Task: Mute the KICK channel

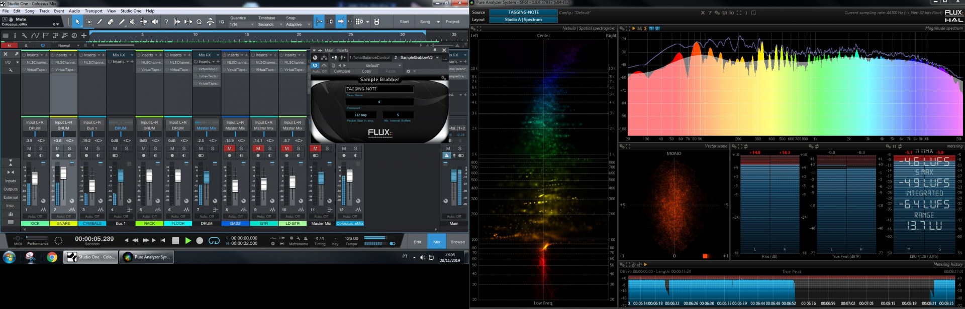Action: (x=29, y=148)
